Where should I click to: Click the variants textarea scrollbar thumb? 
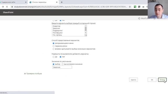coord(86,29)
